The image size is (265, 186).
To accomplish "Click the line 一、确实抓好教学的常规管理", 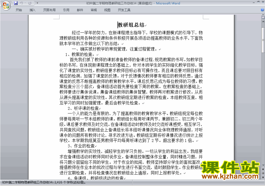I will (114, 49).
